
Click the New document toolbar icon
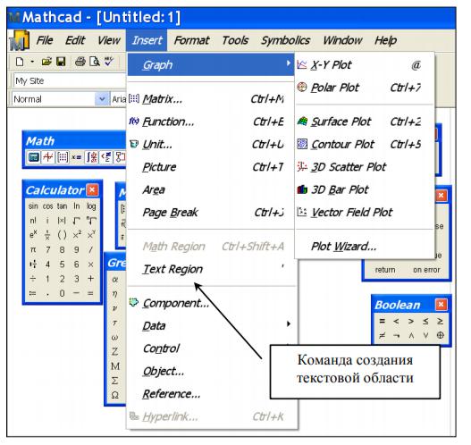coord(20,62)
